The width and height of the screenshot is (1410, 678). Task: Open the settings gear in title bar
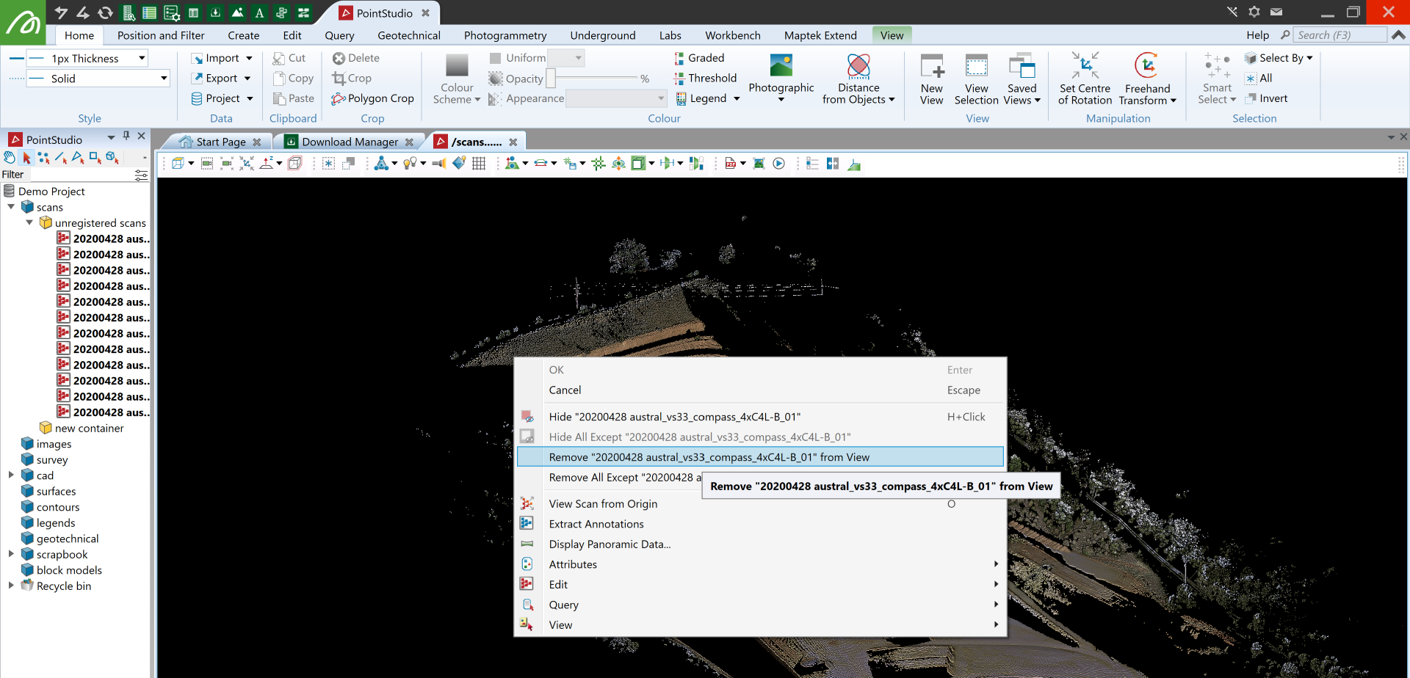coord(1254,12)
